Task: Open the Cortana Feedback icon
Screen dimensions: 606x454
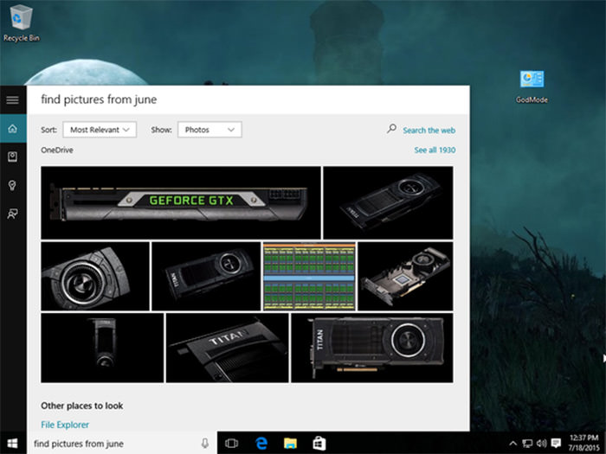Action: point(12,214)
